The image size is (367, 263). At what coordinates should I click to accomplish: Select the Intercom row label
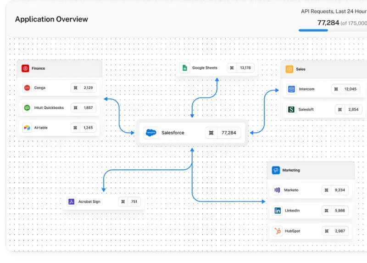pos(306,89)
